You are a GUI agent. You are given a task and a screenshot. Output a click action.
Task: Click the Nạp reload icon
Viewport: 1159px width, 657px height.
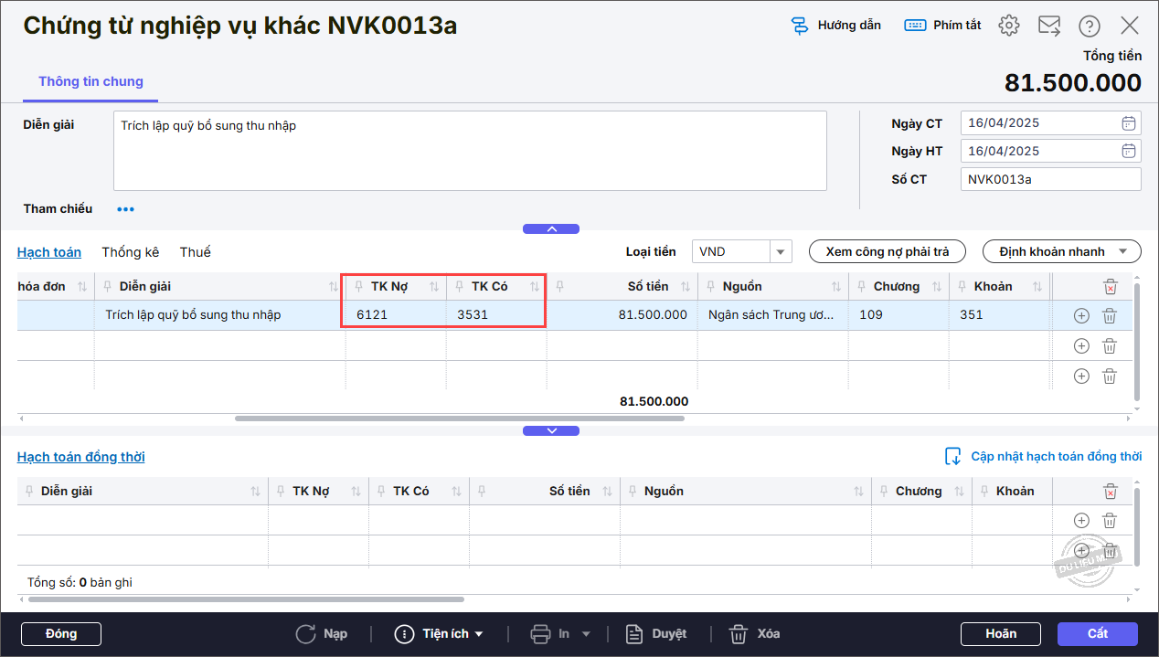[305, 634]
